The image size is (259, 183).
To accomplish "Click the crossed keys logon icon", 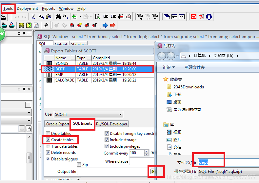I will tap(21, 25).
